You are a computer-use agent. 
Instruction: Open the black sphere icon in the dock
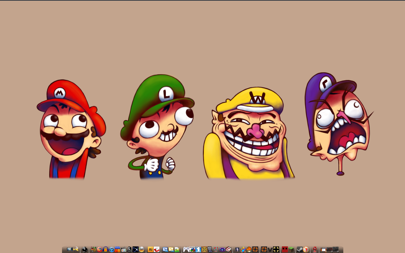tap(84, 249)
